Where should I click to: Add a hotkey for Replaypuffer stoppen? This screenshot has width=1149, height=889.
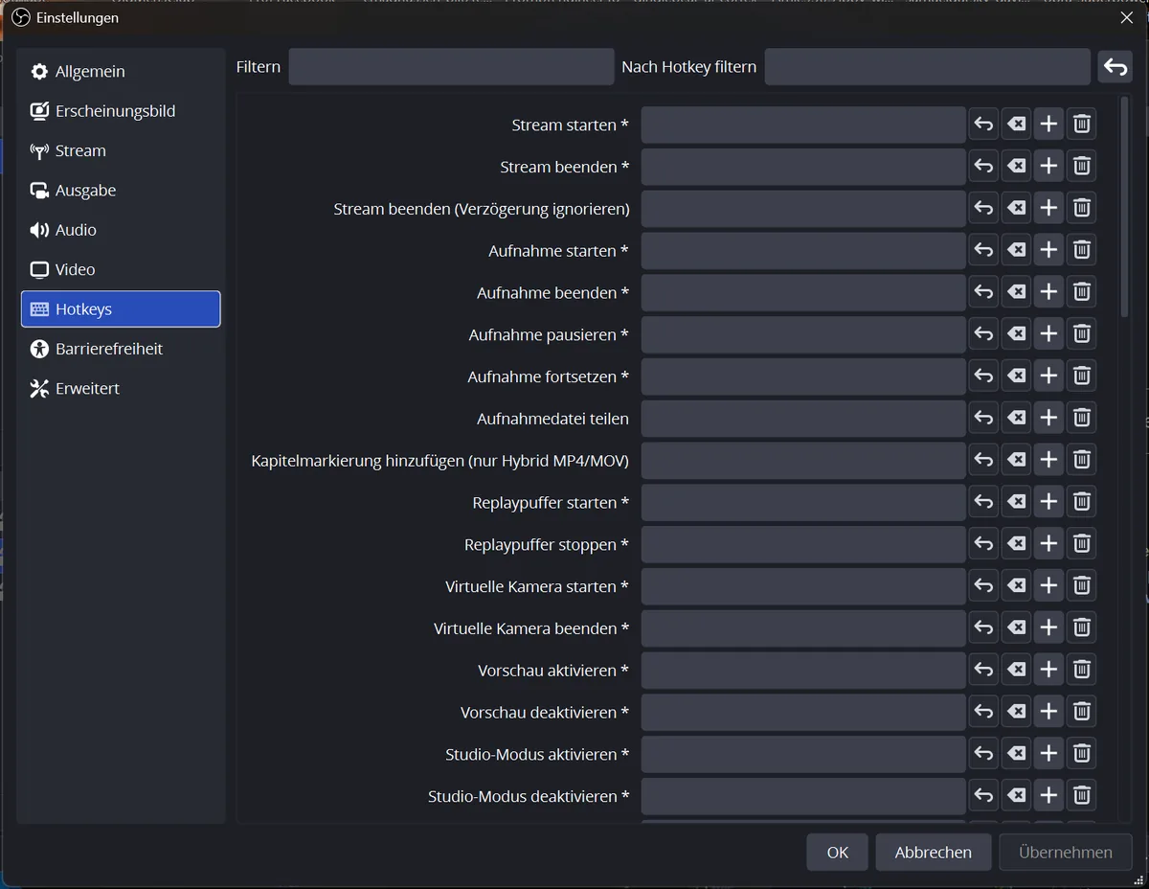coord(1048,544)
